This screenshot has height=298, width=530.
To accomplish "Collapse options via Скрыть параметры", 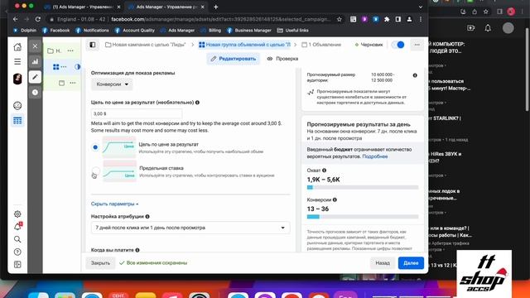I will click(x=114, y=204).
